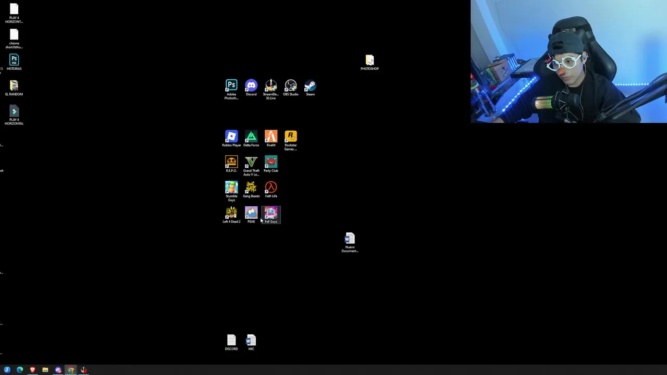The height and width of the screenshot is (375, 667).
Task: Click the webcam overlay thumbnail
Action: (x=569, y=61)
